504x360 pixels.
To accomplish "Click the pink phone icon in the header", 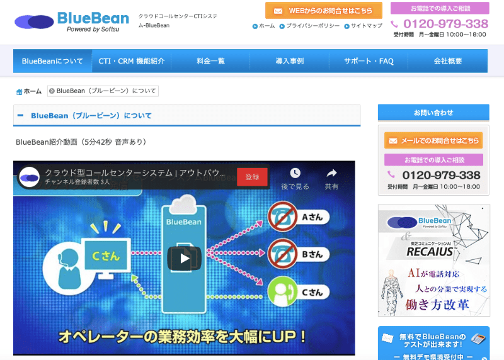I will [394, 24].
